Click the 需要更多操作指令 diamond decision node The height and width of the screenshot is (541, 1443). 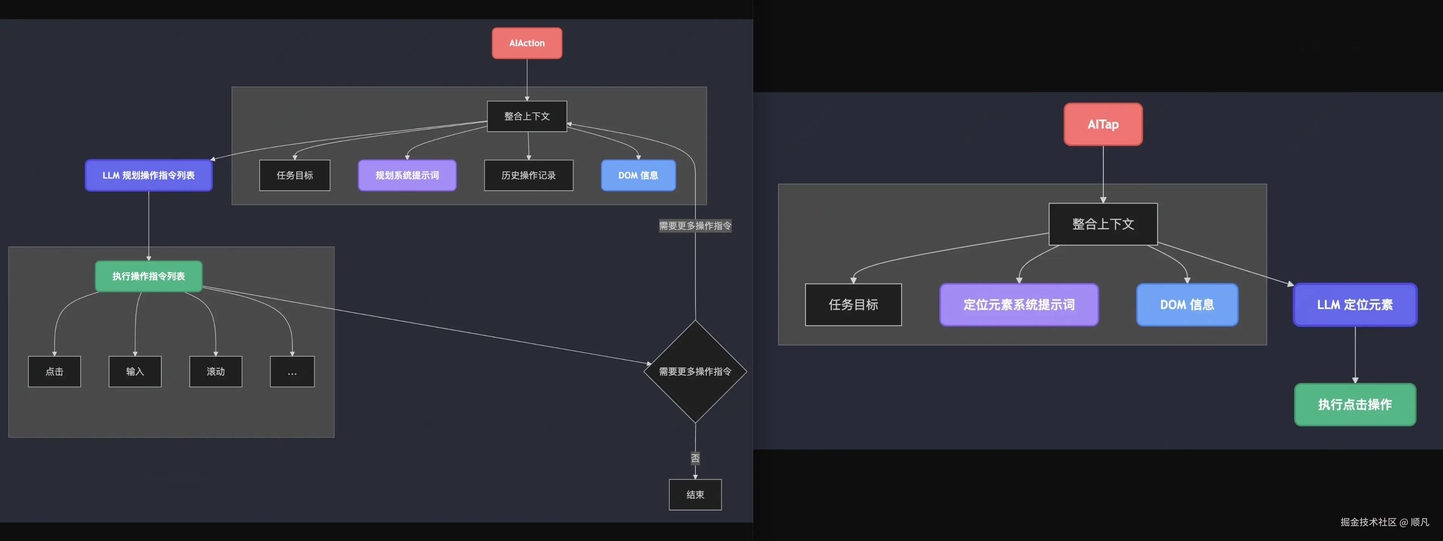coord(695,371)
